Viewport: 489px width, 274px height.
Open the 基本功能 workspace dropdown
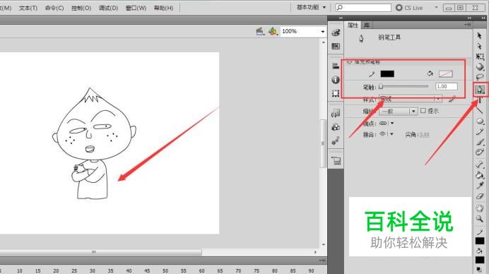click(x=311, y=7)
